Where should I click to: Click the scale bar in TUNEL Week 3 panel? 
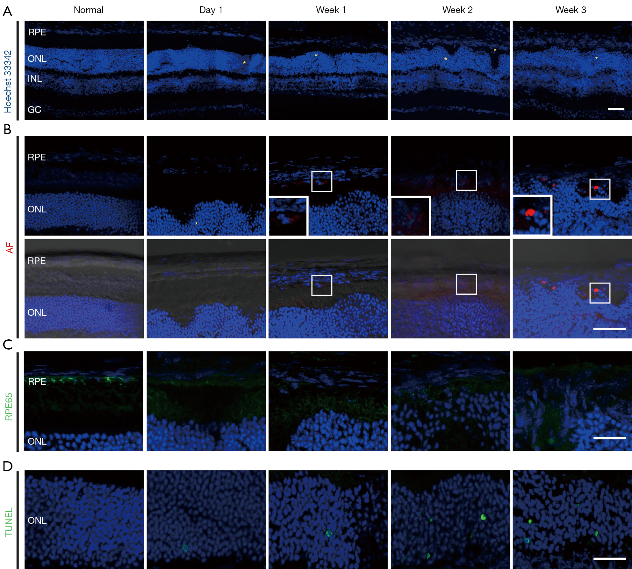tap(609, 558)
